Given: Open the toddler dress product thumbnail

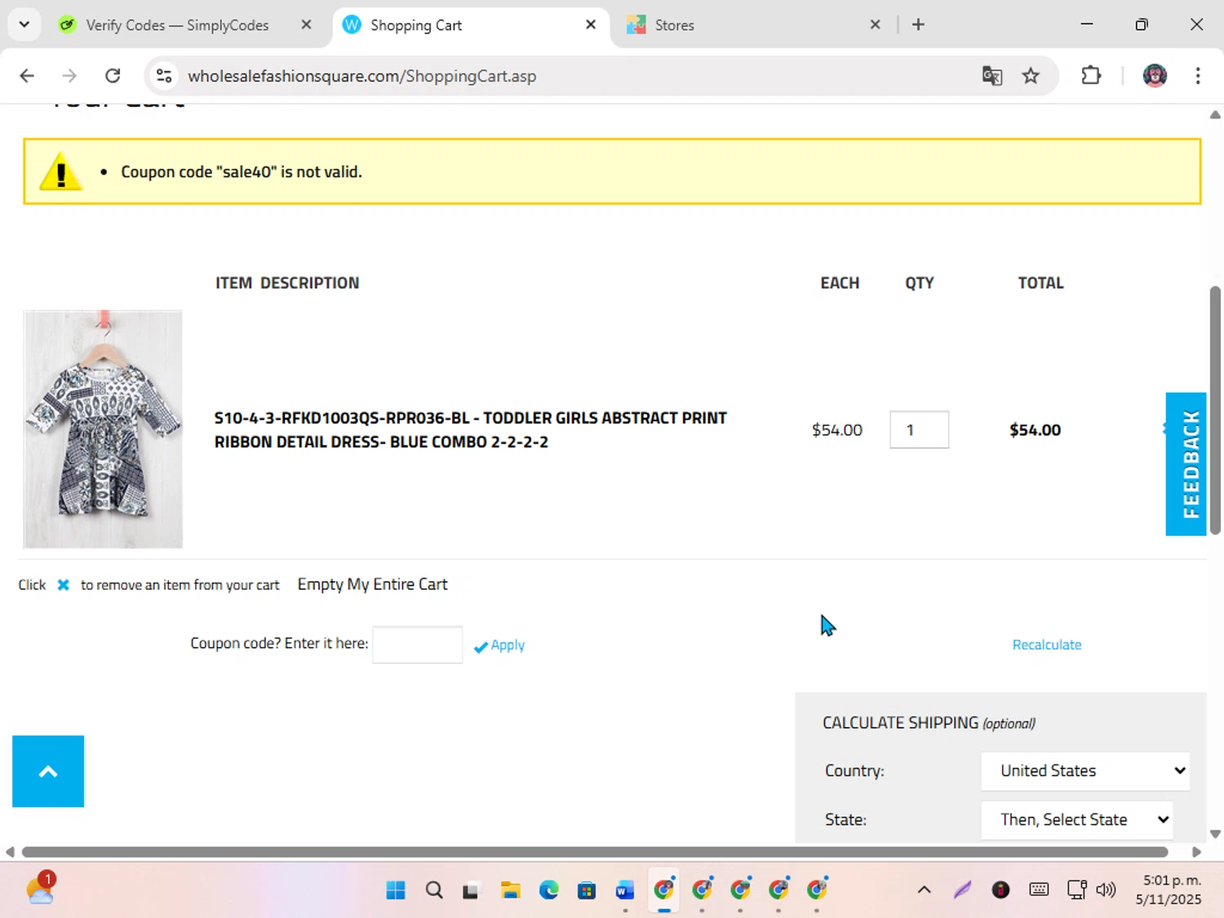Looking at the screenshot, I should pos(103,429).
